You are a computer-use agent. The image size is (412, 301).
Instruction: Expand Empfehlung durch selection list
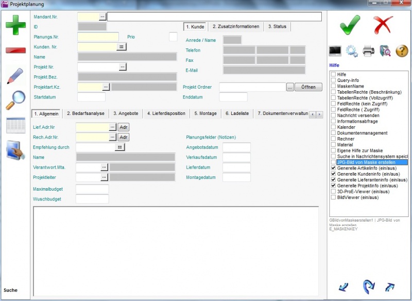tap(121, 147)
